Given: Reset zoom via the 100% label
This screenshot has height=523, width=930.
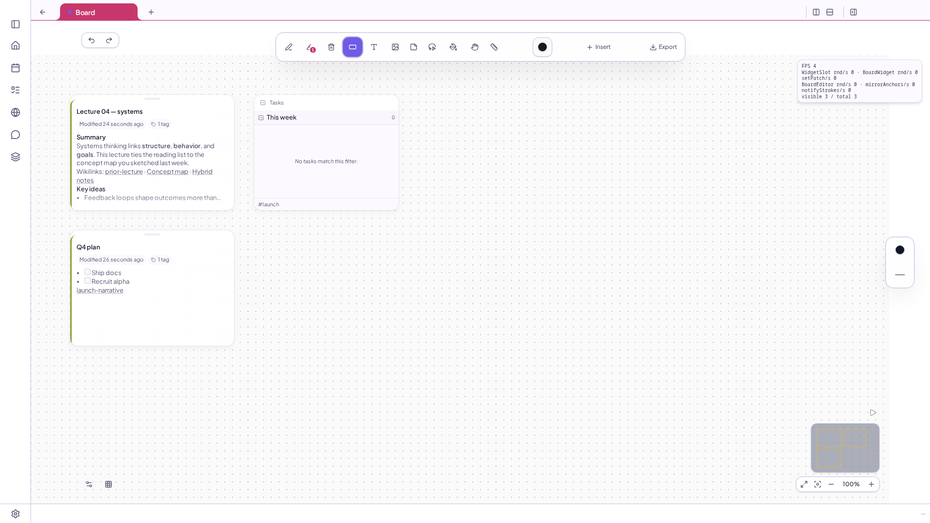Looking at the screenshot, I should click(851, 484).
